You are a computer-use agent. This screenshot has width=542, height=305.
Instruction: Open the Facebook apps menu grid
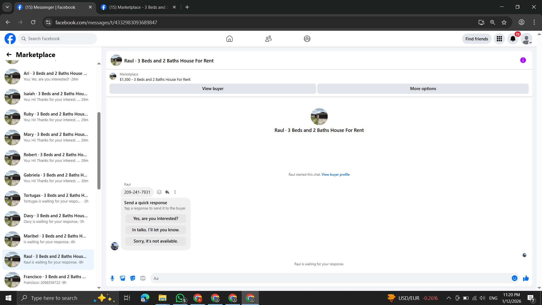(499, 39)
